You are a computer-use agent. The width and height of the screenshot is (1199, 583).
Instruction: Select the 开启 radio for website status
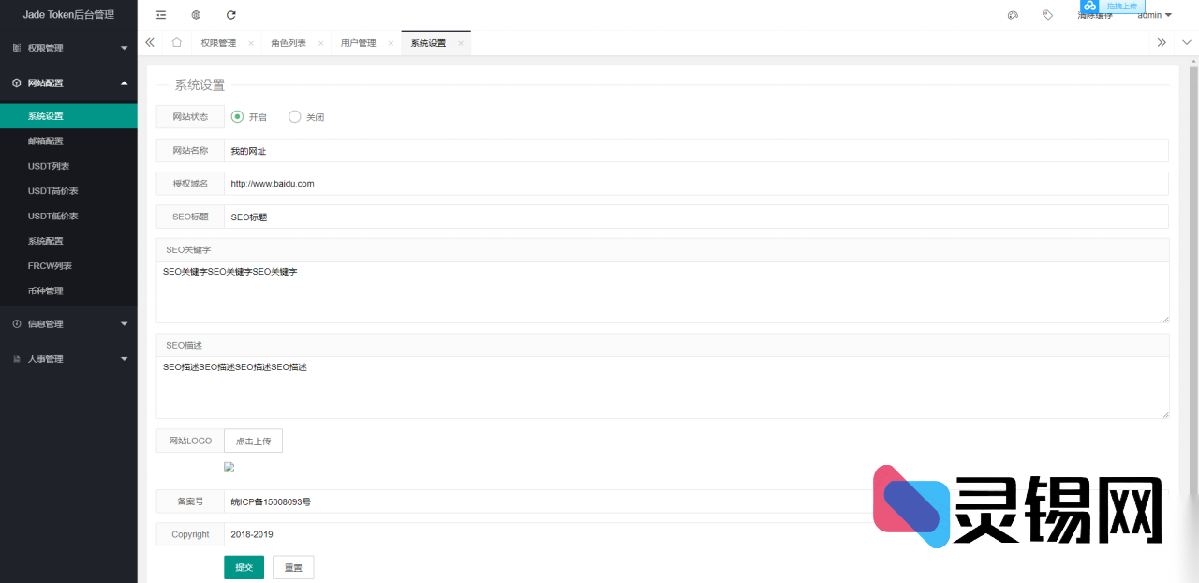[x=237, y=117]
